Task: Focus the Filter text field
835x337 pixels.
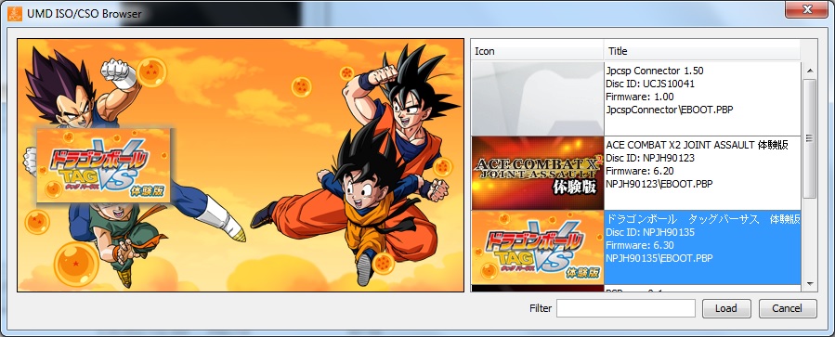Action: (x=626, y=308)
